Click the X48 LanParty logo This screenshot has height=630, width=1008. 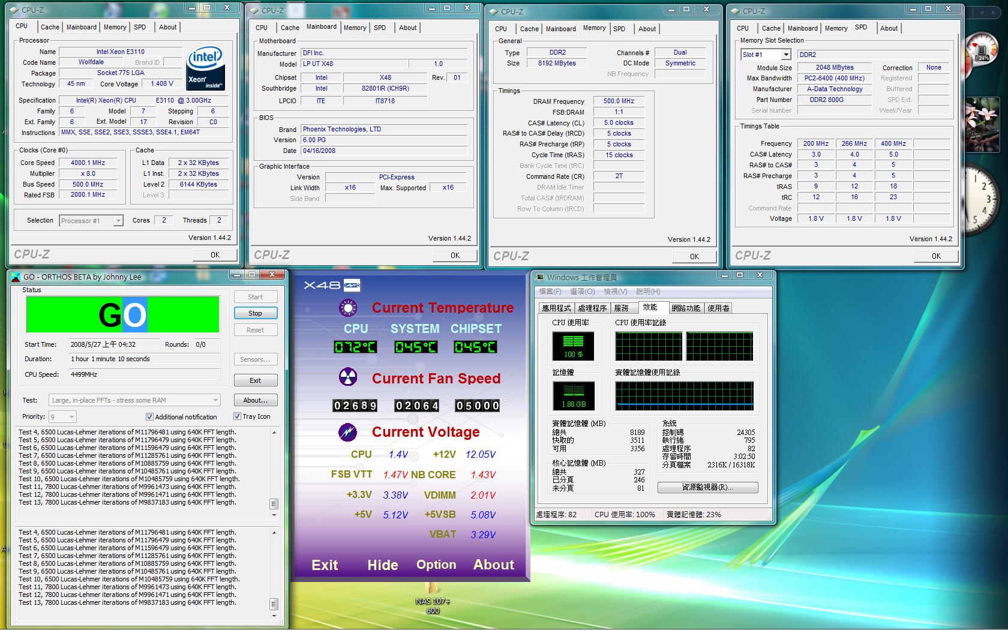[x=331, y=285]
